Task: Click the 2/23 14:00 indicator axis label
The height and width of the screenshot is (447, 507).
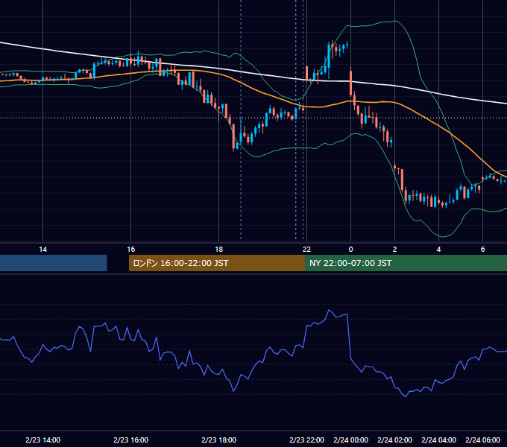Action: (42, 440)
